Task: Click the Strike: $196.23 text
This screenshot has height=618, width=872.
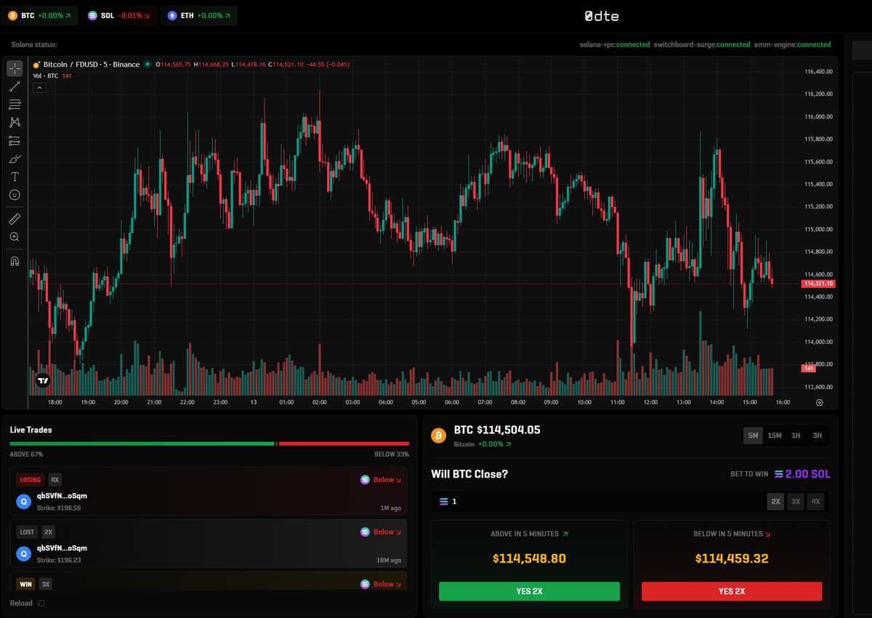Action: [59, 561]
